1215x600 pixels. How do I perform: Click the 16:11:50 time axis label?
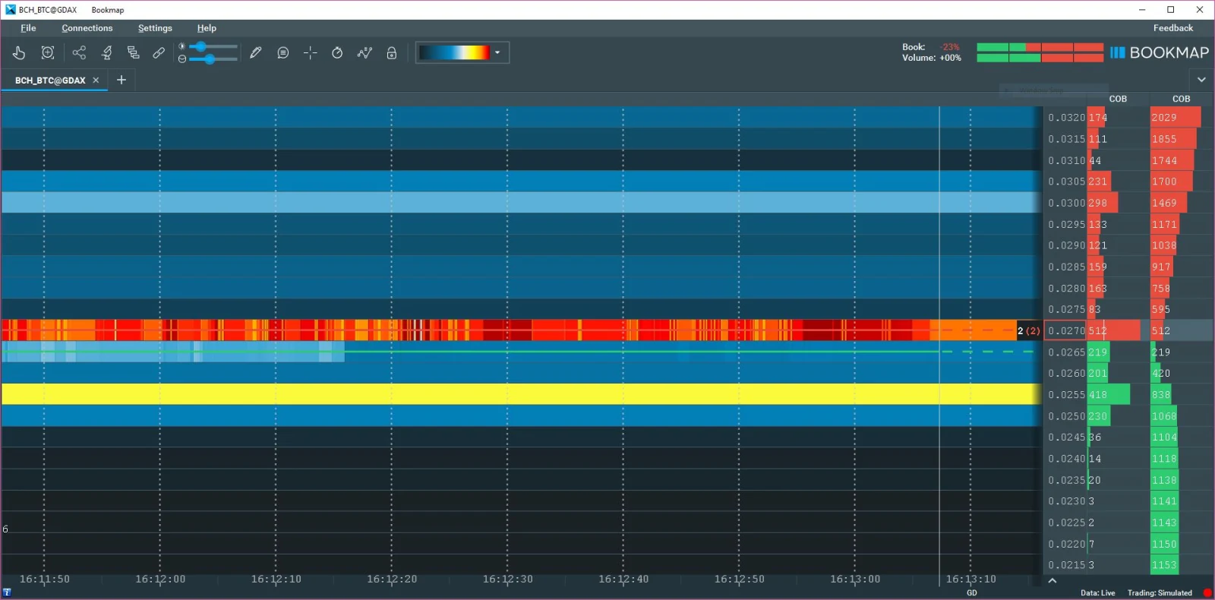point(45,579)
